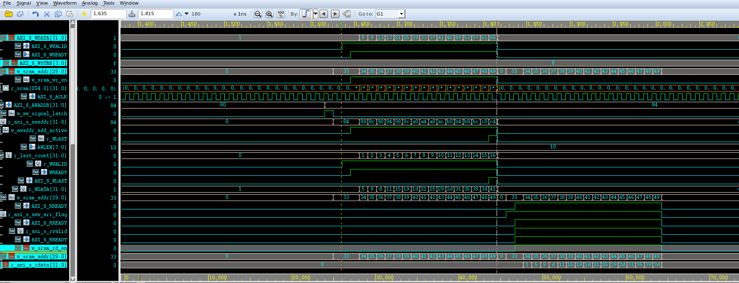The height and width of the screenshot is (283, 739).
Task: Click the reg icon beside r_last_count[31:0]
Action: 9,155
